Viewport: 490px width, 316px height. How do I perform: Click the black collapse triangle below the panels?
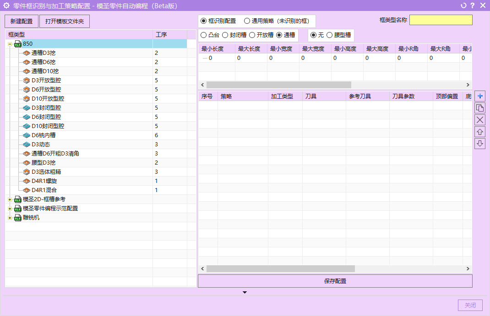click(245, 292)
